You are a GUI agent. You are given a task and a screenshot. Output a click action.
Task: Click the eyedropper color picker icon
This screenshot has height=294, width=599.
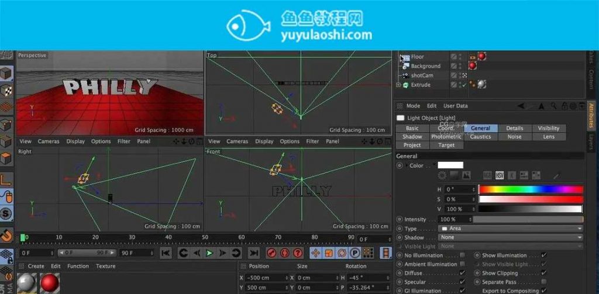(x=556, y=175)
